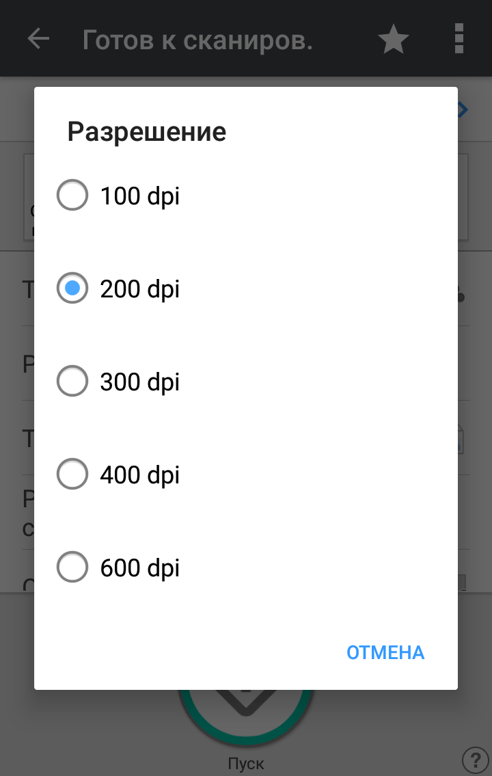Tap the "200 dpi" option text
The image size is (492, 776).
point(140,289)
